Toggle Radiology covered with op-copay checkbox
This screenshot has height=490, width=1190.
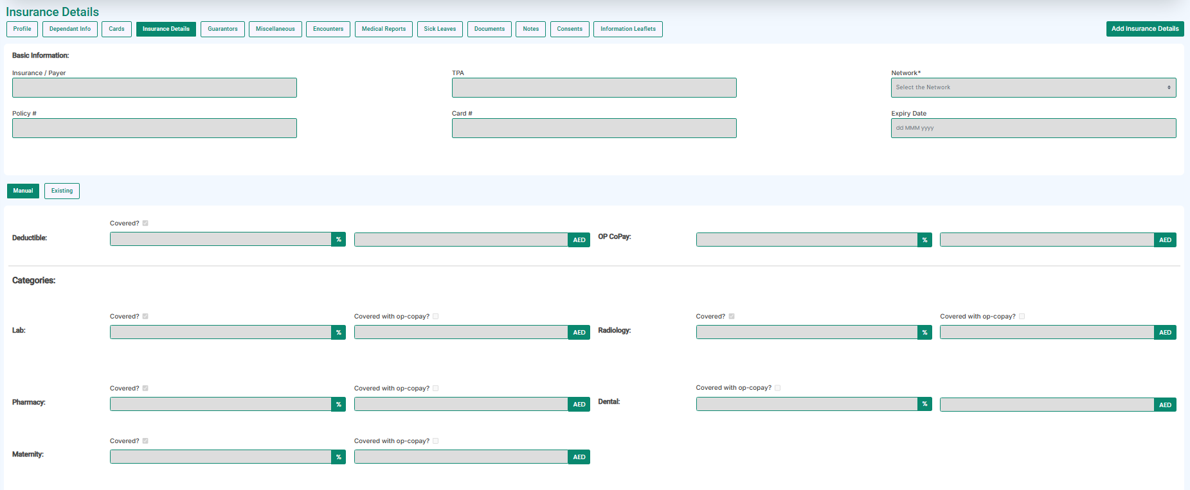[1022, 317]
